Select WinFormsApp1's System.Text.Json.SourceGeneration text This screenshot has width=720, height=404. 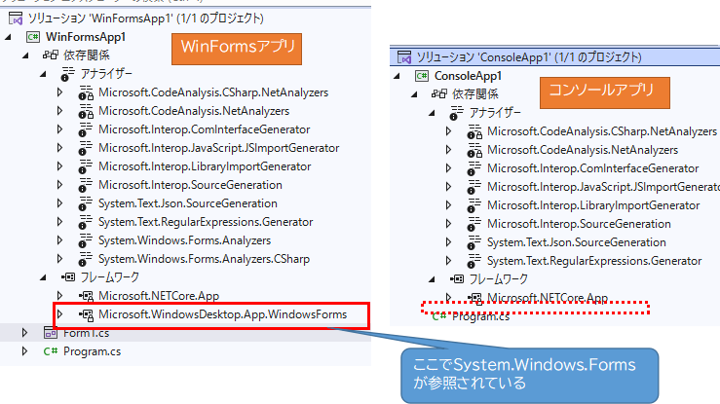coord(188,203)
